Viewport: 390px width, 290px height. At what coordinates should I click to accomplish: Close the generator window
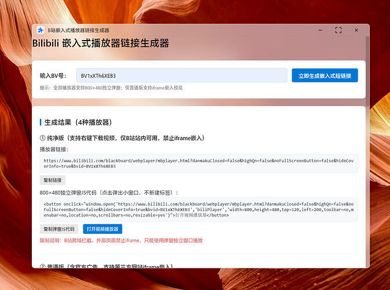coord(356,30)
